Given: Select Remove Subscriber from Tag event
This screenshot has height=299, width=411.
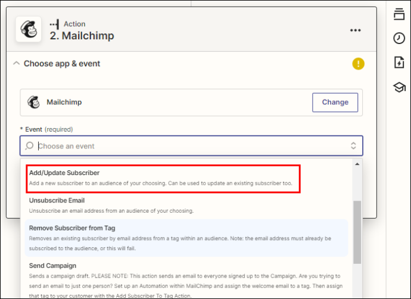Looking at the screenshot, I should click(x=186, y=238).
